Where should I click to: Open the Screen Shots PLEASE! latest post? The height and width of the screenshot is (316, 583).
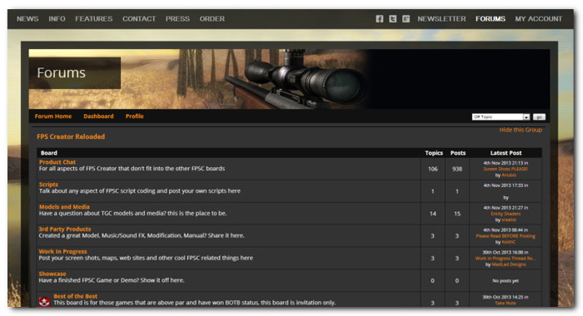pos(506,169)
